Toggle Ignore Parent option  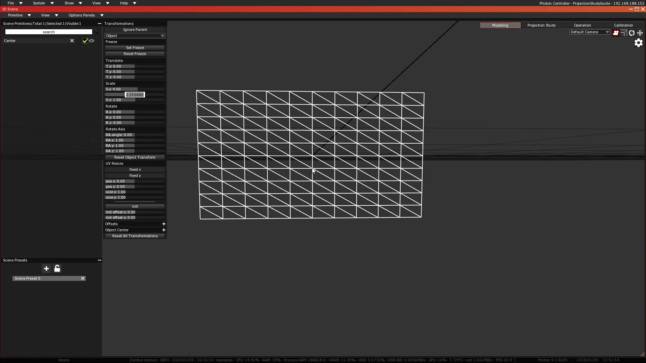click(x=135, y=30)
